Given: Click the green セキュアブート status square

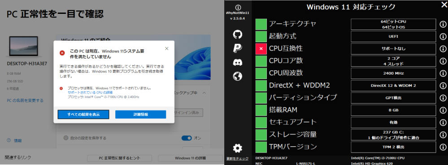Looking at the screenshot, I should point(261,122).
